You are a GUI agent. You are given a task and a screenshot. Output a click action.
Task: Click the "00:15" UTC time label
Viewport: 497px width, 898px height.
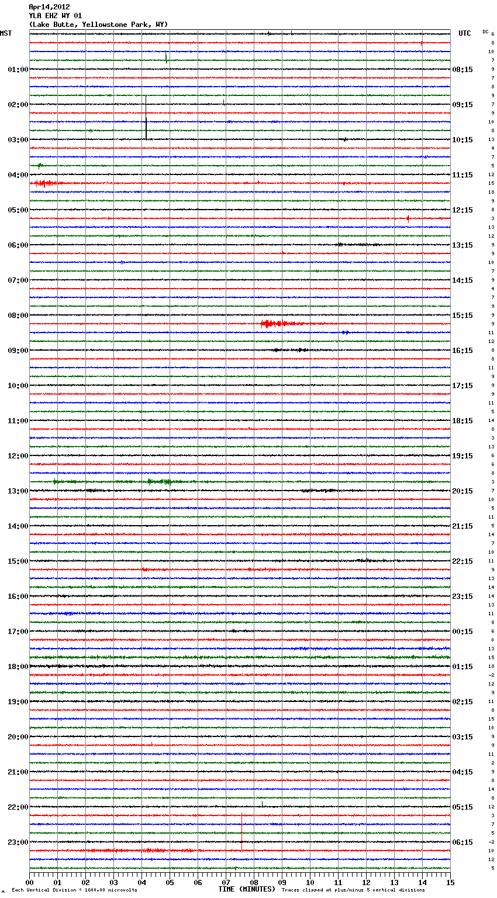pyautogui.click(x=463, y=632)
